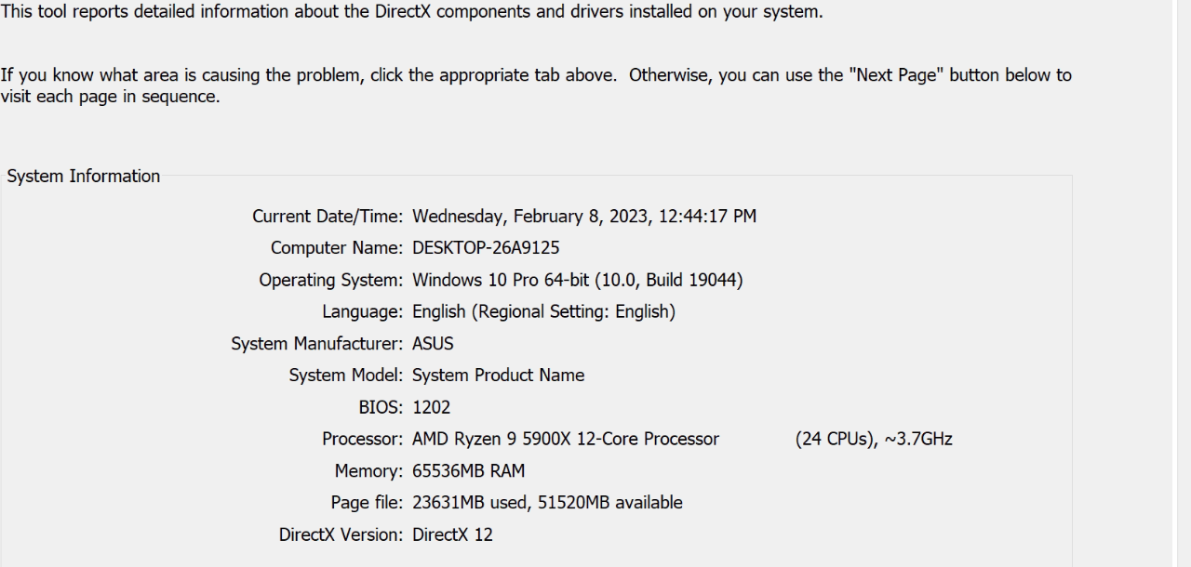This screenshot has height=567, width=1191.
Task: Click the Operating System label
Action: [x=330, y=280]
